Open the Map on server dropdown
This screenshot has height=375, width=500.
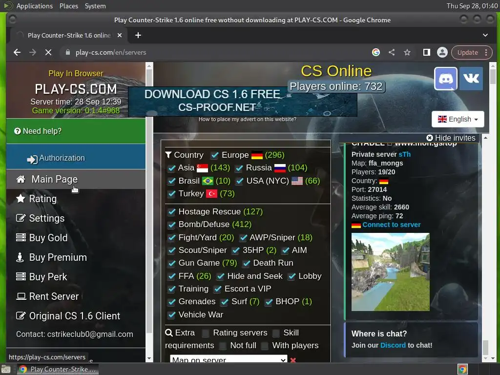click(229, 359)
